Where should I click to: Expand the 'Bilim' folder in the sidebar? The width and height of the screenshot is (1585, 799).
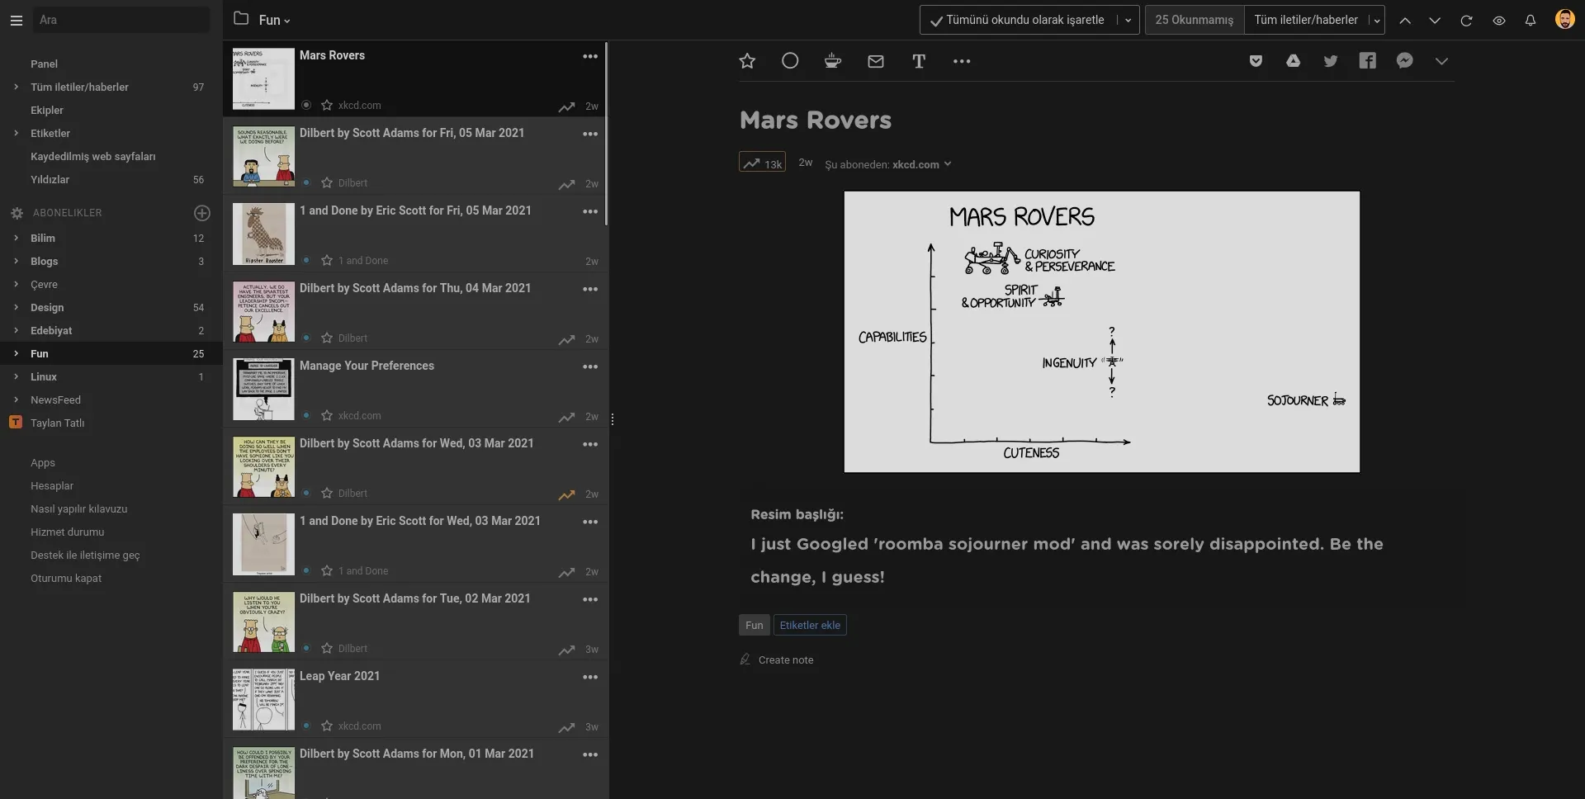[16, 238]
